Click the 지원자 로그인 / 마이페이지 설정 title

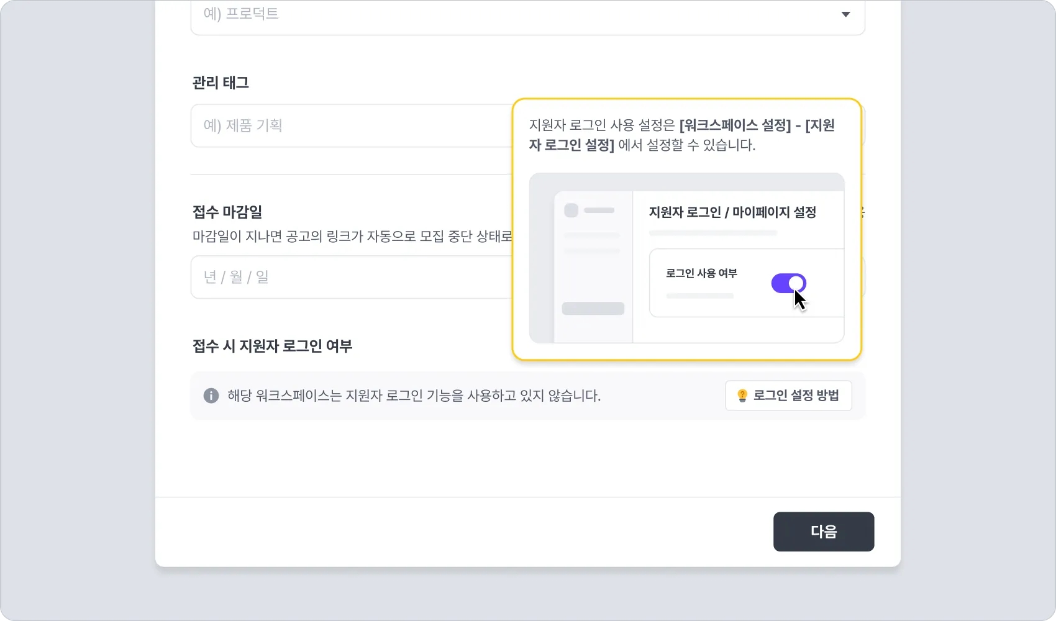[732, 212]
